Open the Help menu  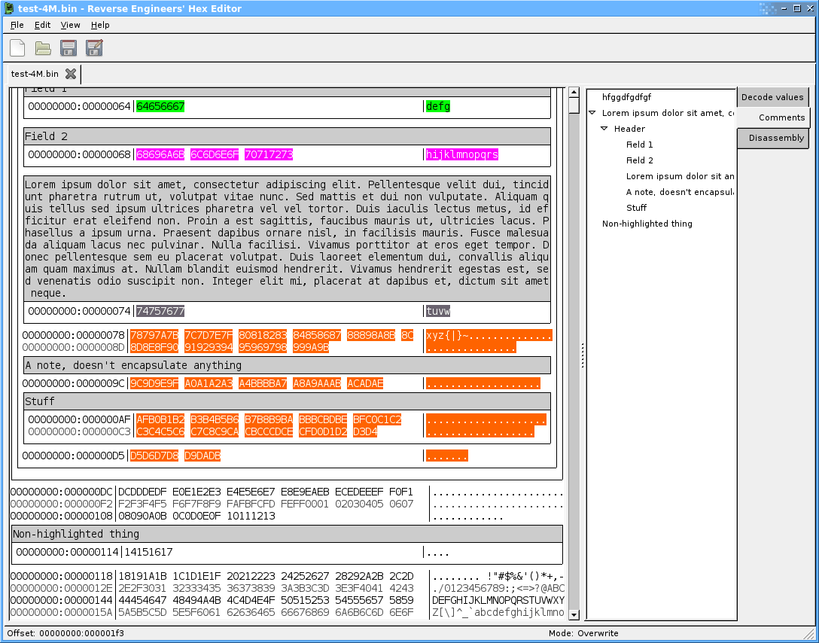[99, 25]
